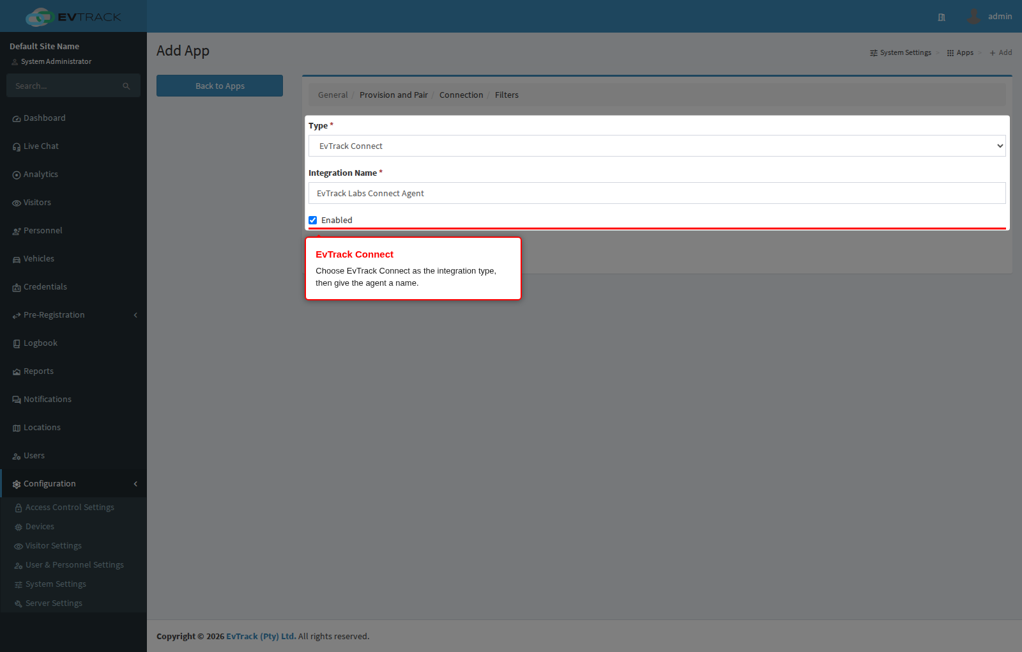
Task: Click the top bar book icon
Action: (x=942, y=17)
